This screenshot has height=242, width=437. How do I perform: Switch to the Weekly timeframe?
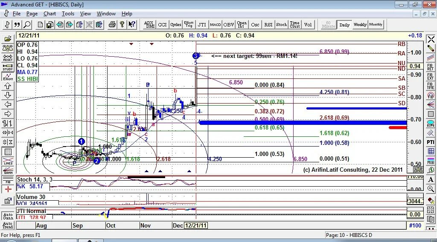(x=360, y=25)
